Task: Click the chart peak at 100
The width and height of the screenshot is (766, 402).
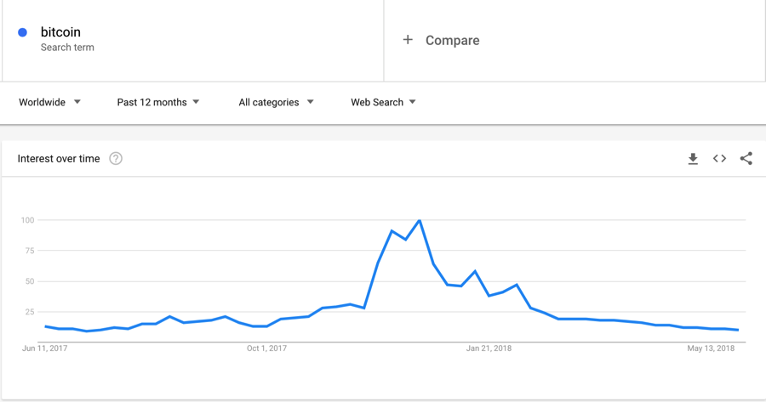Action: pyautogui.click(x=420, y=221)
